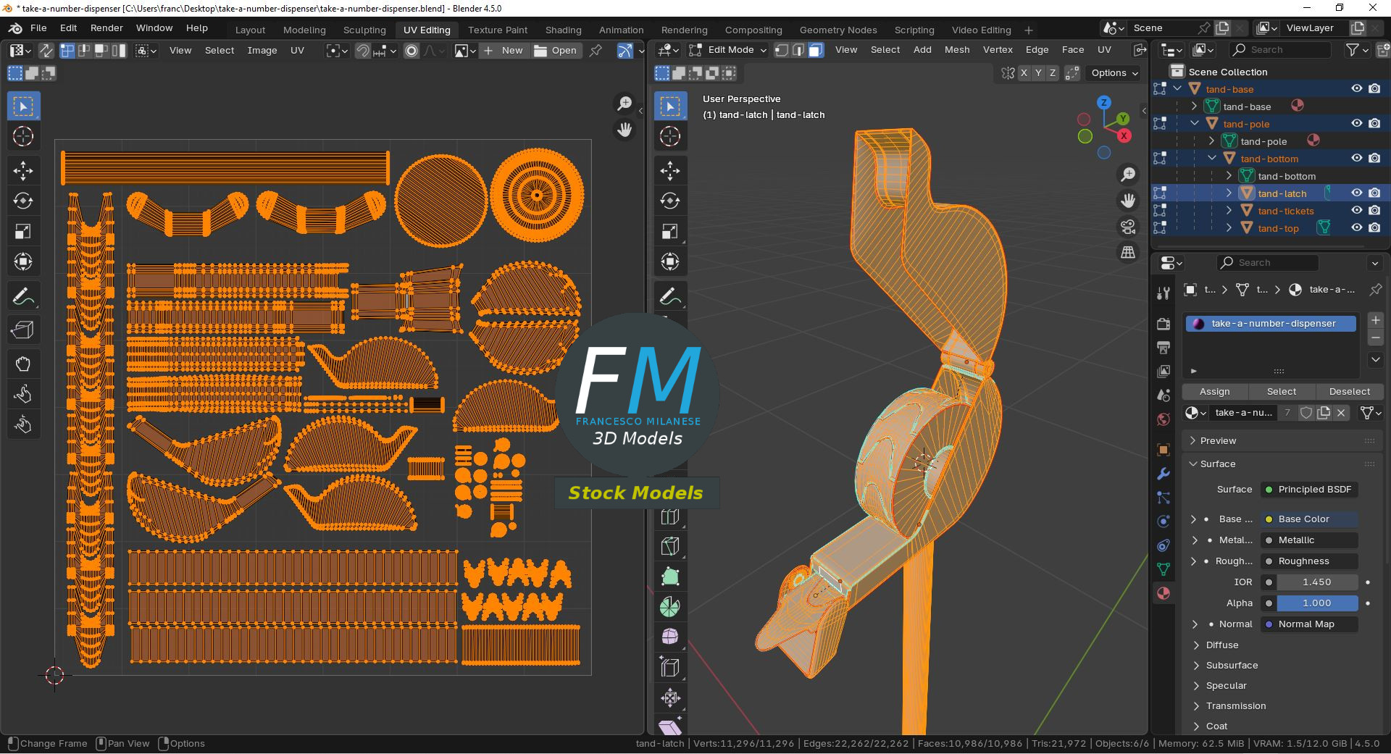The image size is (1391, 754).
Task: Click the Assign material button
Action: tap(1214, 391)
